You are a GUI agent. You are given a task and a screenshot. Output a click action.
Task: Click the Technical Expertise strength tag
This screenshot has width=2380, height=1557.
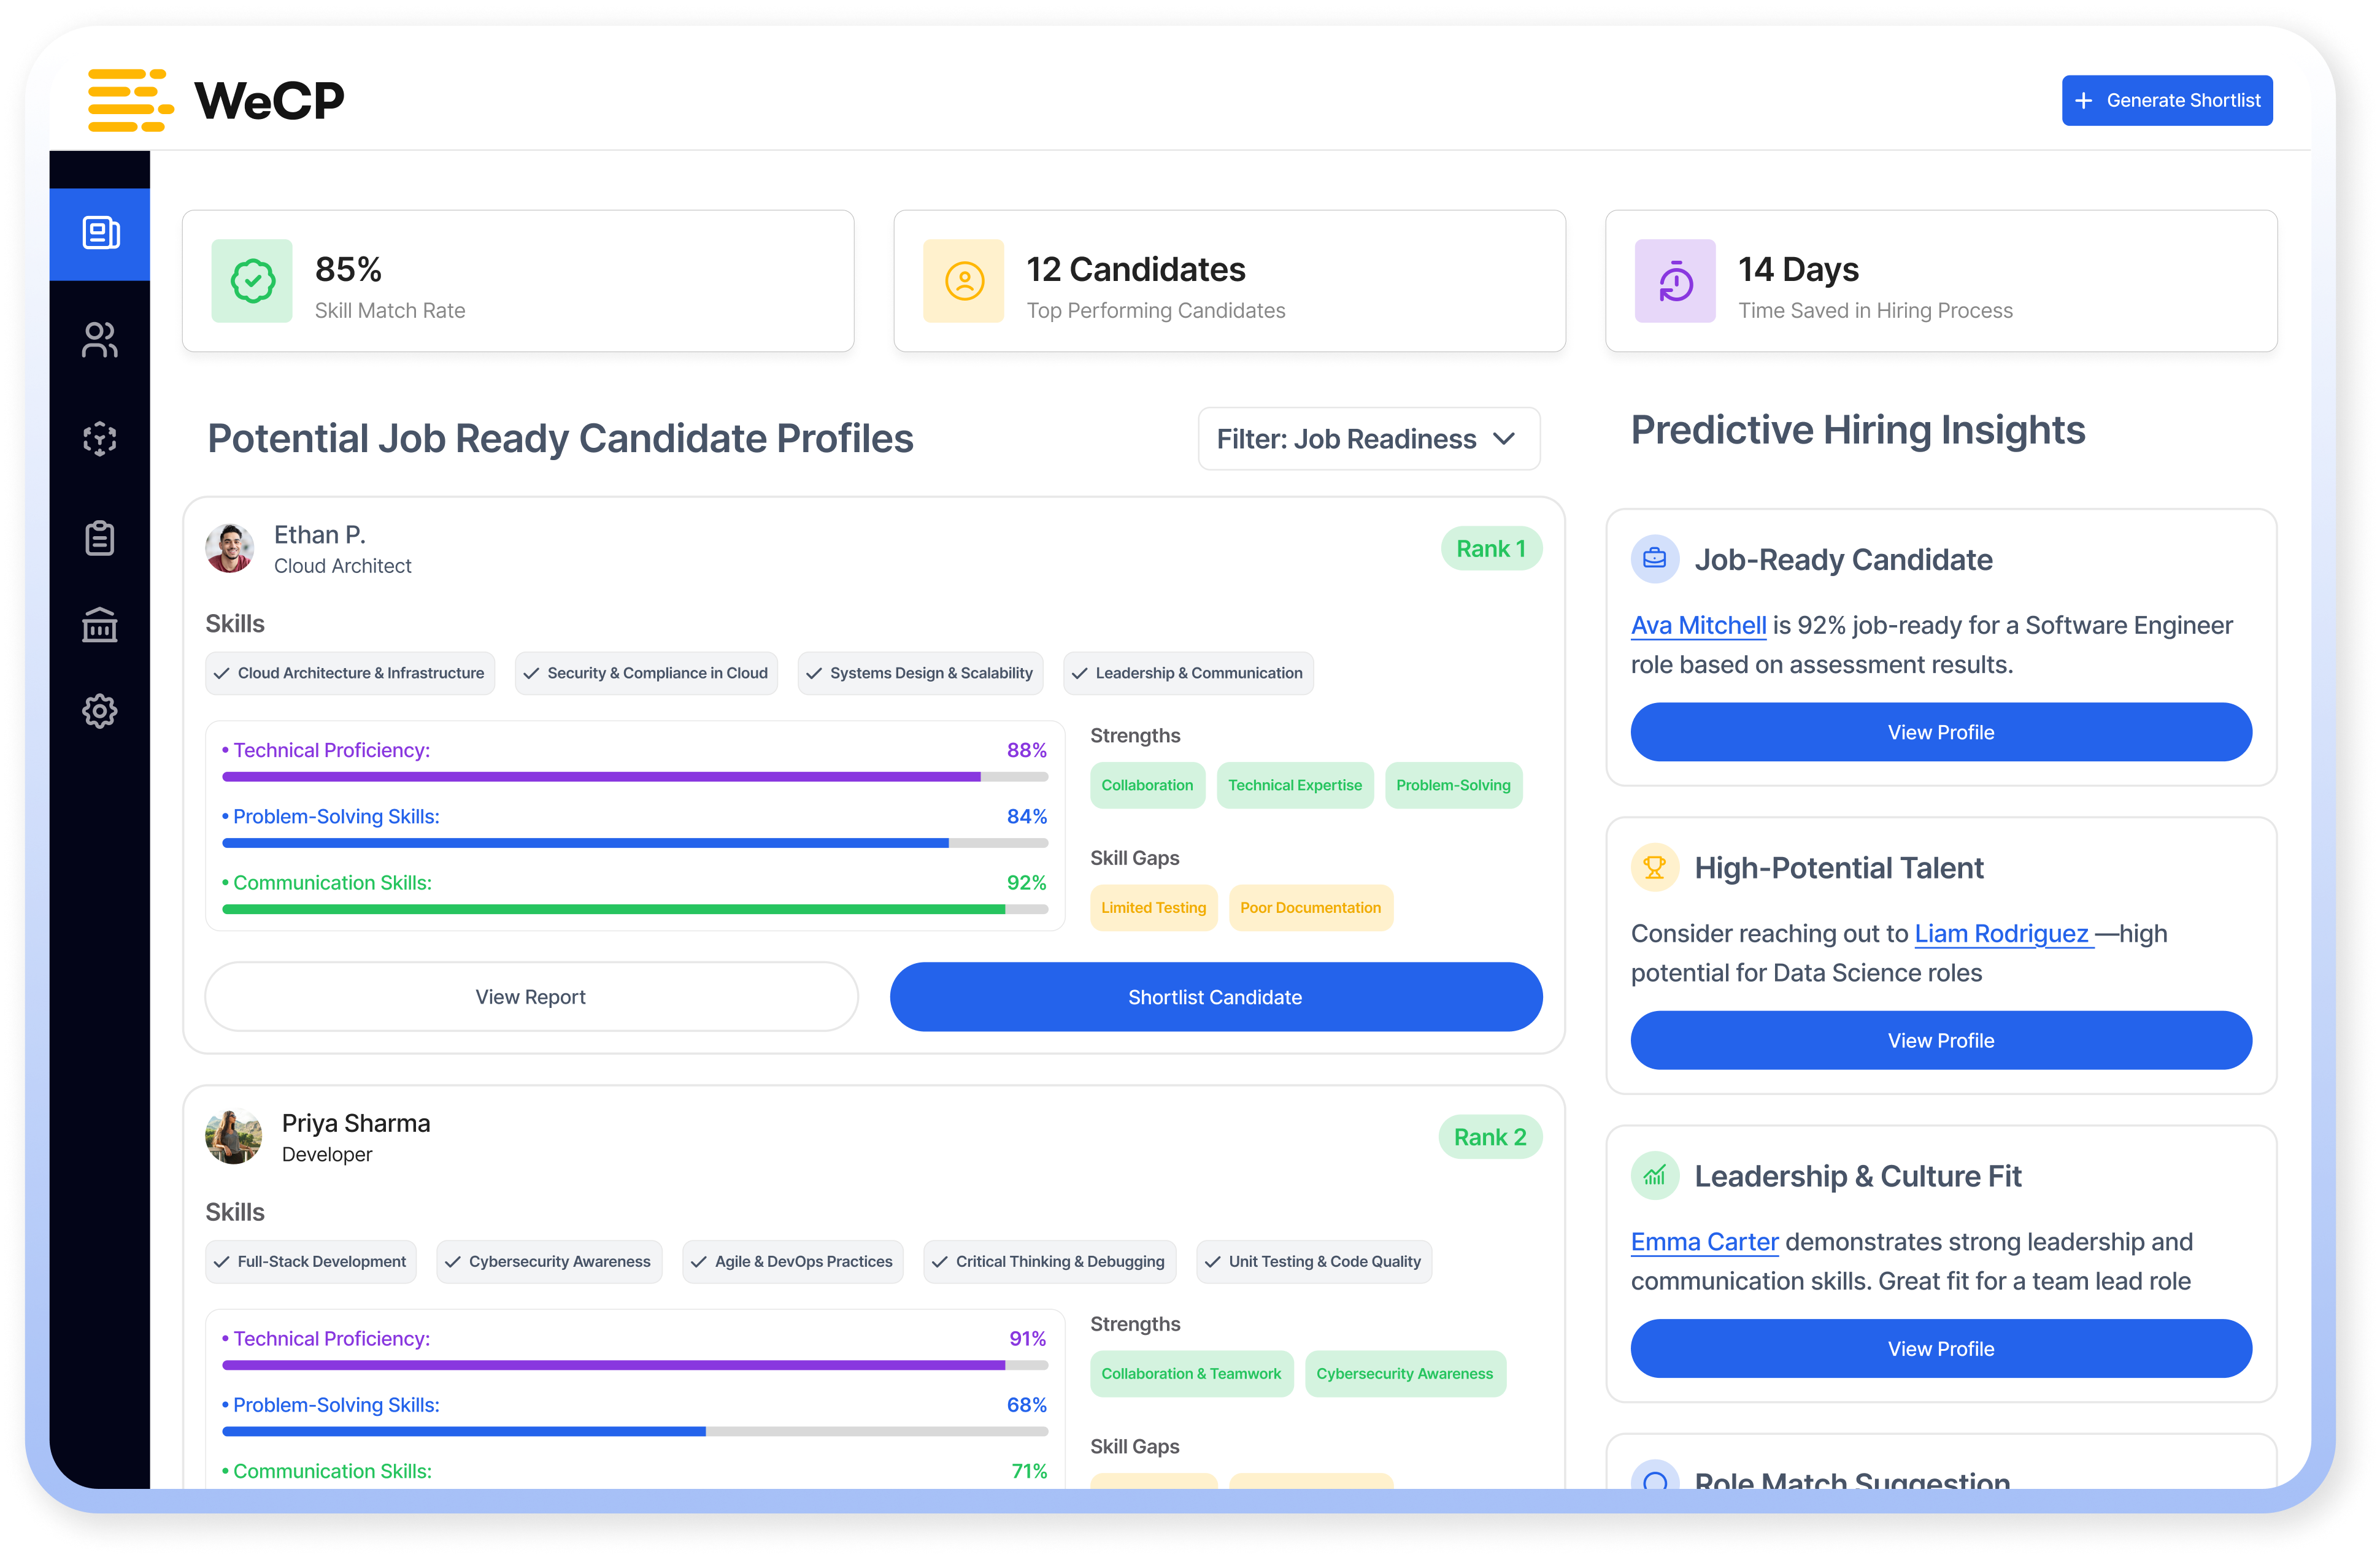pos(1295,786)
